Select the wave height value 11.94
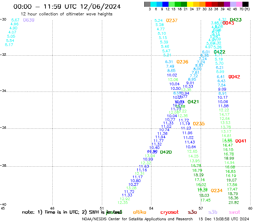The image size is (253, 222). coord(160,137)
